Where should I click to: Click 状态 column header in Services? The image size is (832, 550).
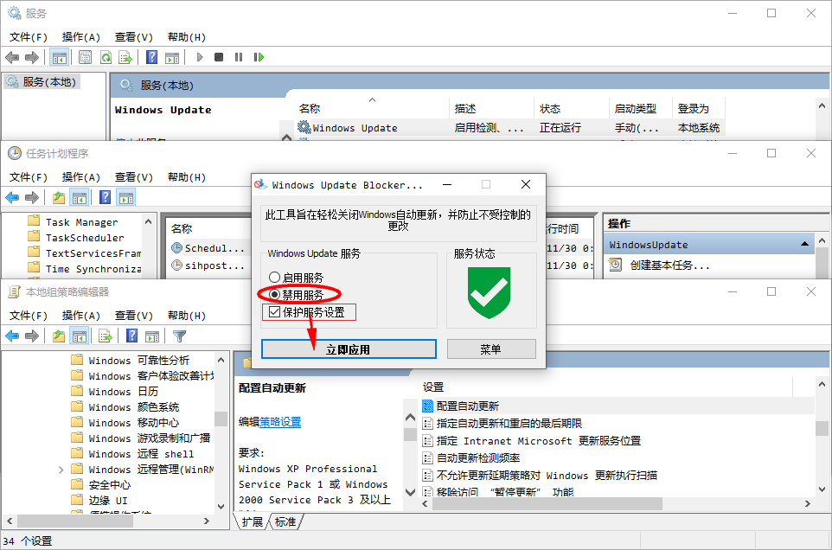[x=550, y=108]
